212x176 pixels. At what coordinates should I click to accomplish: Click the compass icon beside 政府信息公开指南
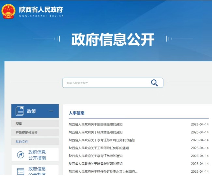pyautogui.click(x=21, y=155)
